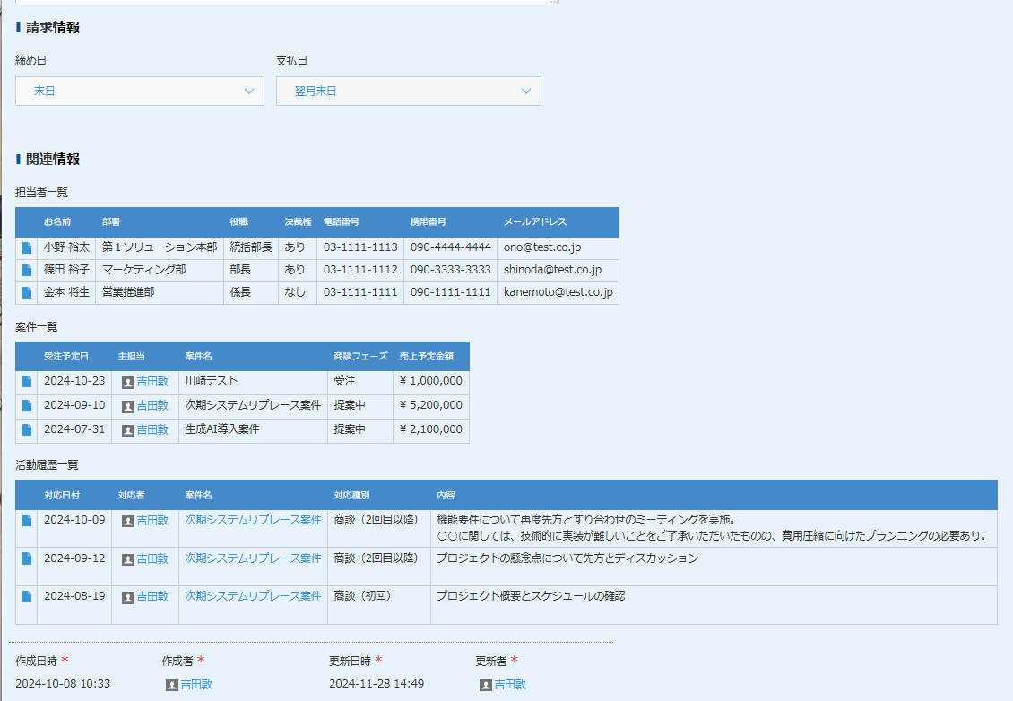The width and height of the screenshot is (1013, 701).
Task: Select the shinoda@test.co.jp email cell
Action: [558, 270]
